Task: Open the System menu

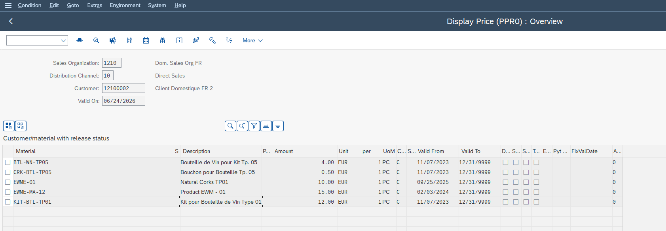Action: click(x=157, y=5)
